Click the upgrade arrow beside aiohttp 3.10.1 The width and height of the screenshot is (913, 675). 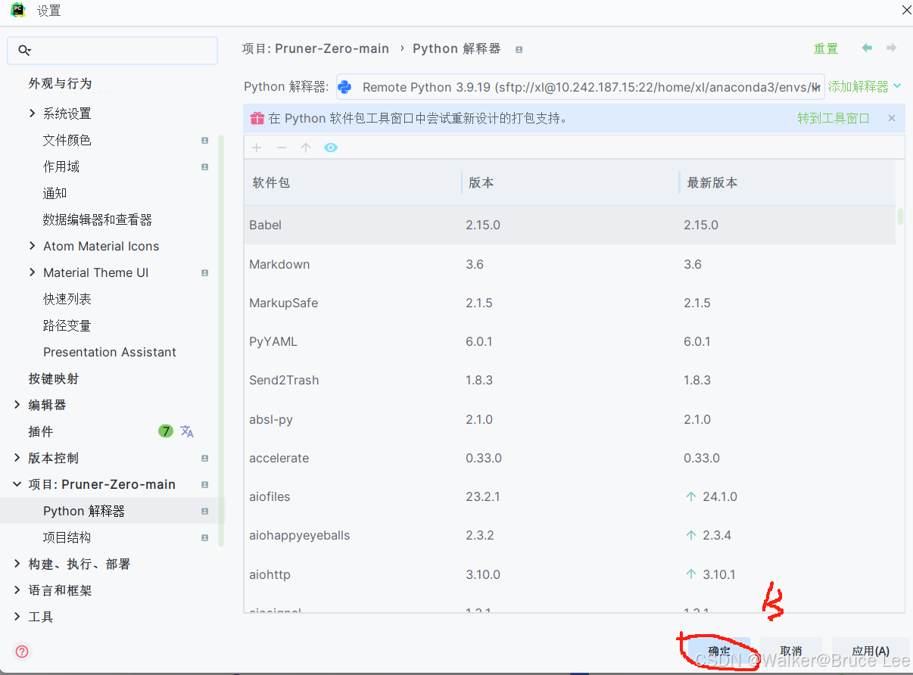click(690, 574)
